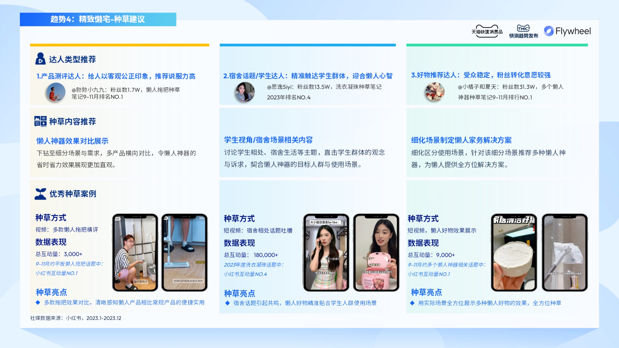The image size is (619, 348).
Task: Open the phone mockup titled 家居清洁好物
Action: (514, 253)
